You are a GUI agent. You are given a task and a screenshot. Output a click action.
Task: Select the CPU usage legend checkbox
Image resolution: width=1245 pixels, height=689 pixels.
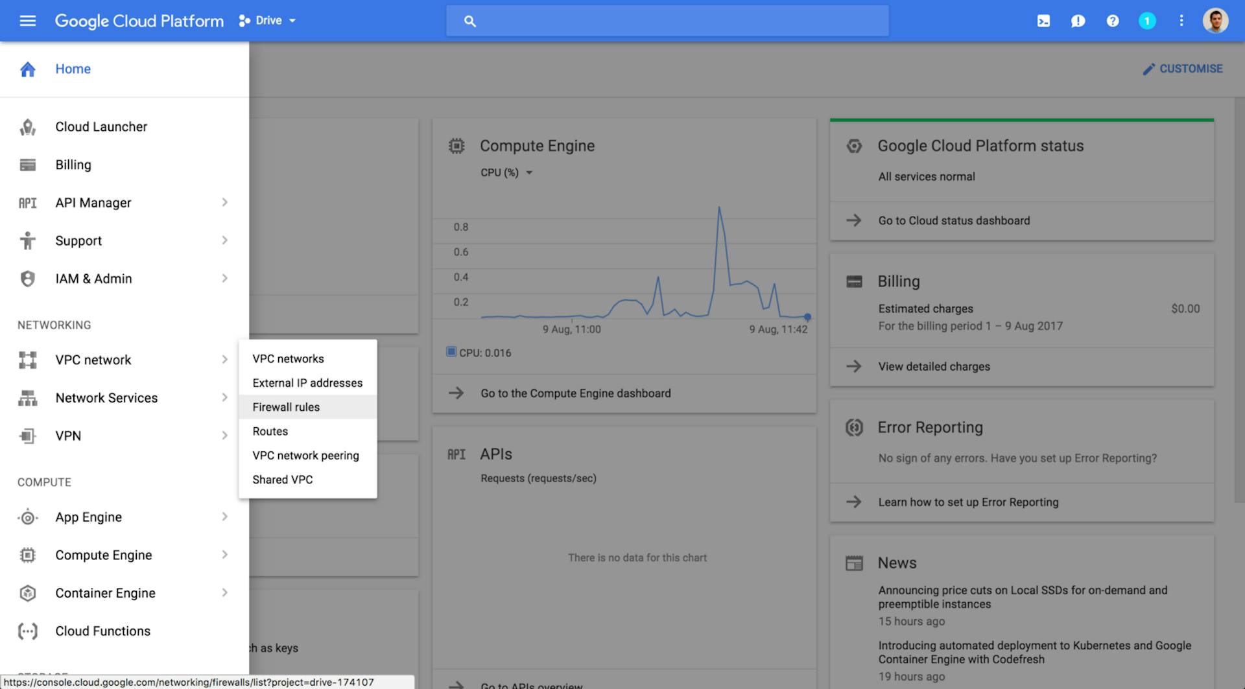coord(451,351)
